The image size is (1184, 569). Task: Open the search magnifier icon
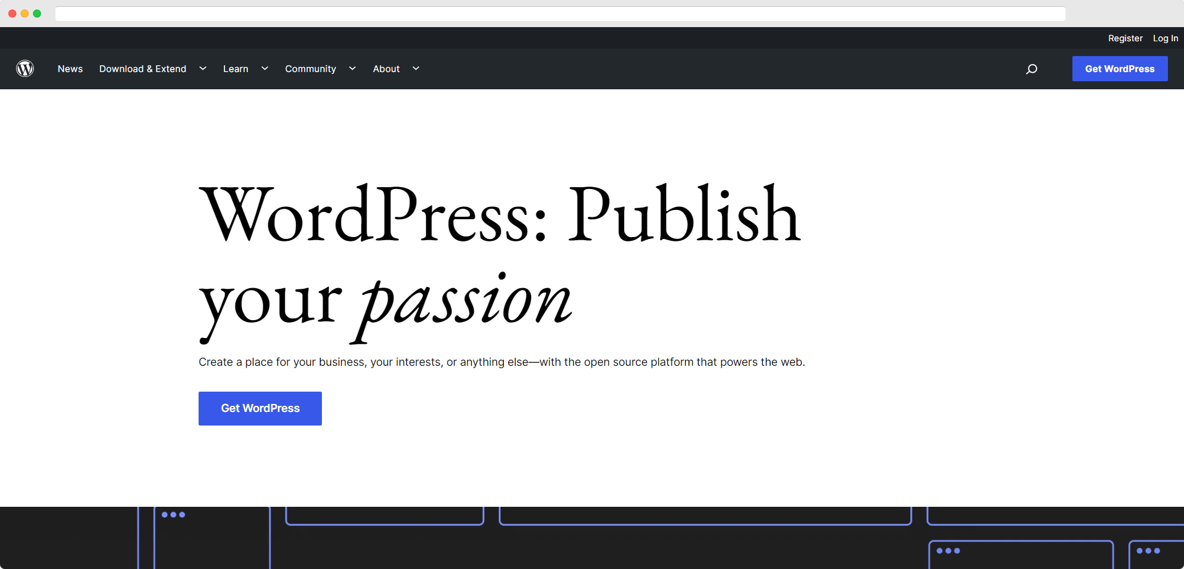[1032, 69]
